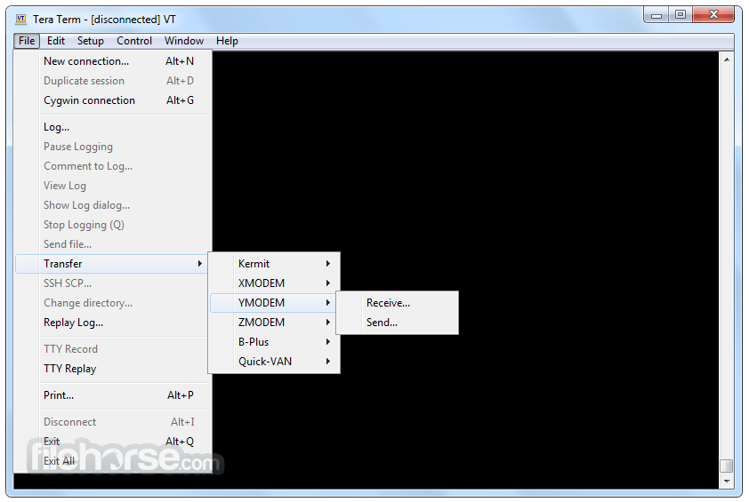Choose Print... from File menu
The image size is (749, 502).
click(113, 395)
